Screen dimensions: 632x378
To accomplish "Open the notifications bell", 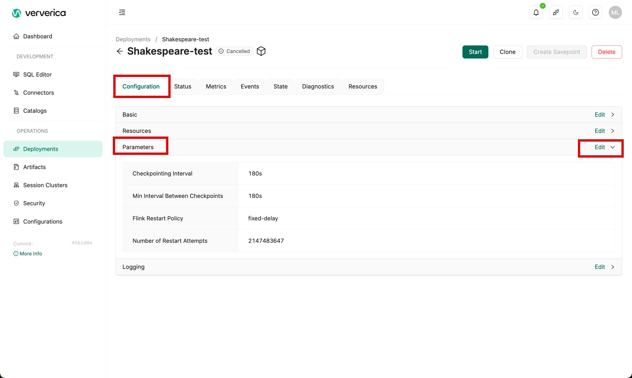I will coord(536,12).
